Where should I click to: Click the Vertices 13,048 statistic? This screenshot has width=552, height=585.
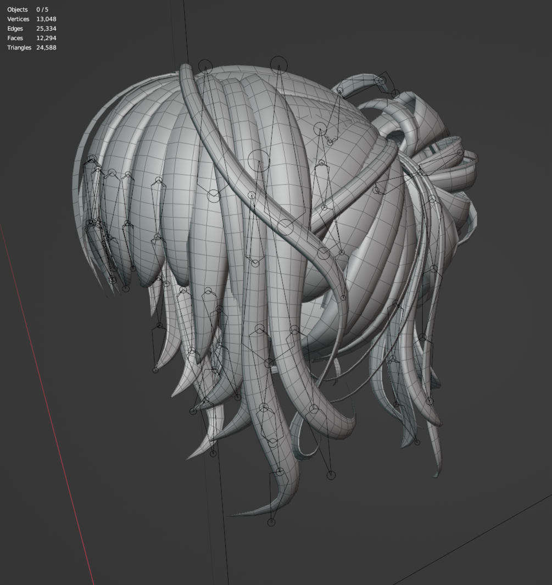click(x=32, y=19)
